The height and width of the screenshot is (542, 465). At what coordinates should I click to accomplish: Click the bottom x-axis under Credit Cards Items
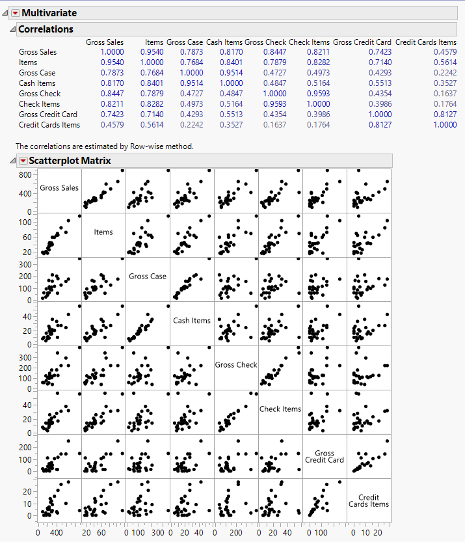(369, 530)
